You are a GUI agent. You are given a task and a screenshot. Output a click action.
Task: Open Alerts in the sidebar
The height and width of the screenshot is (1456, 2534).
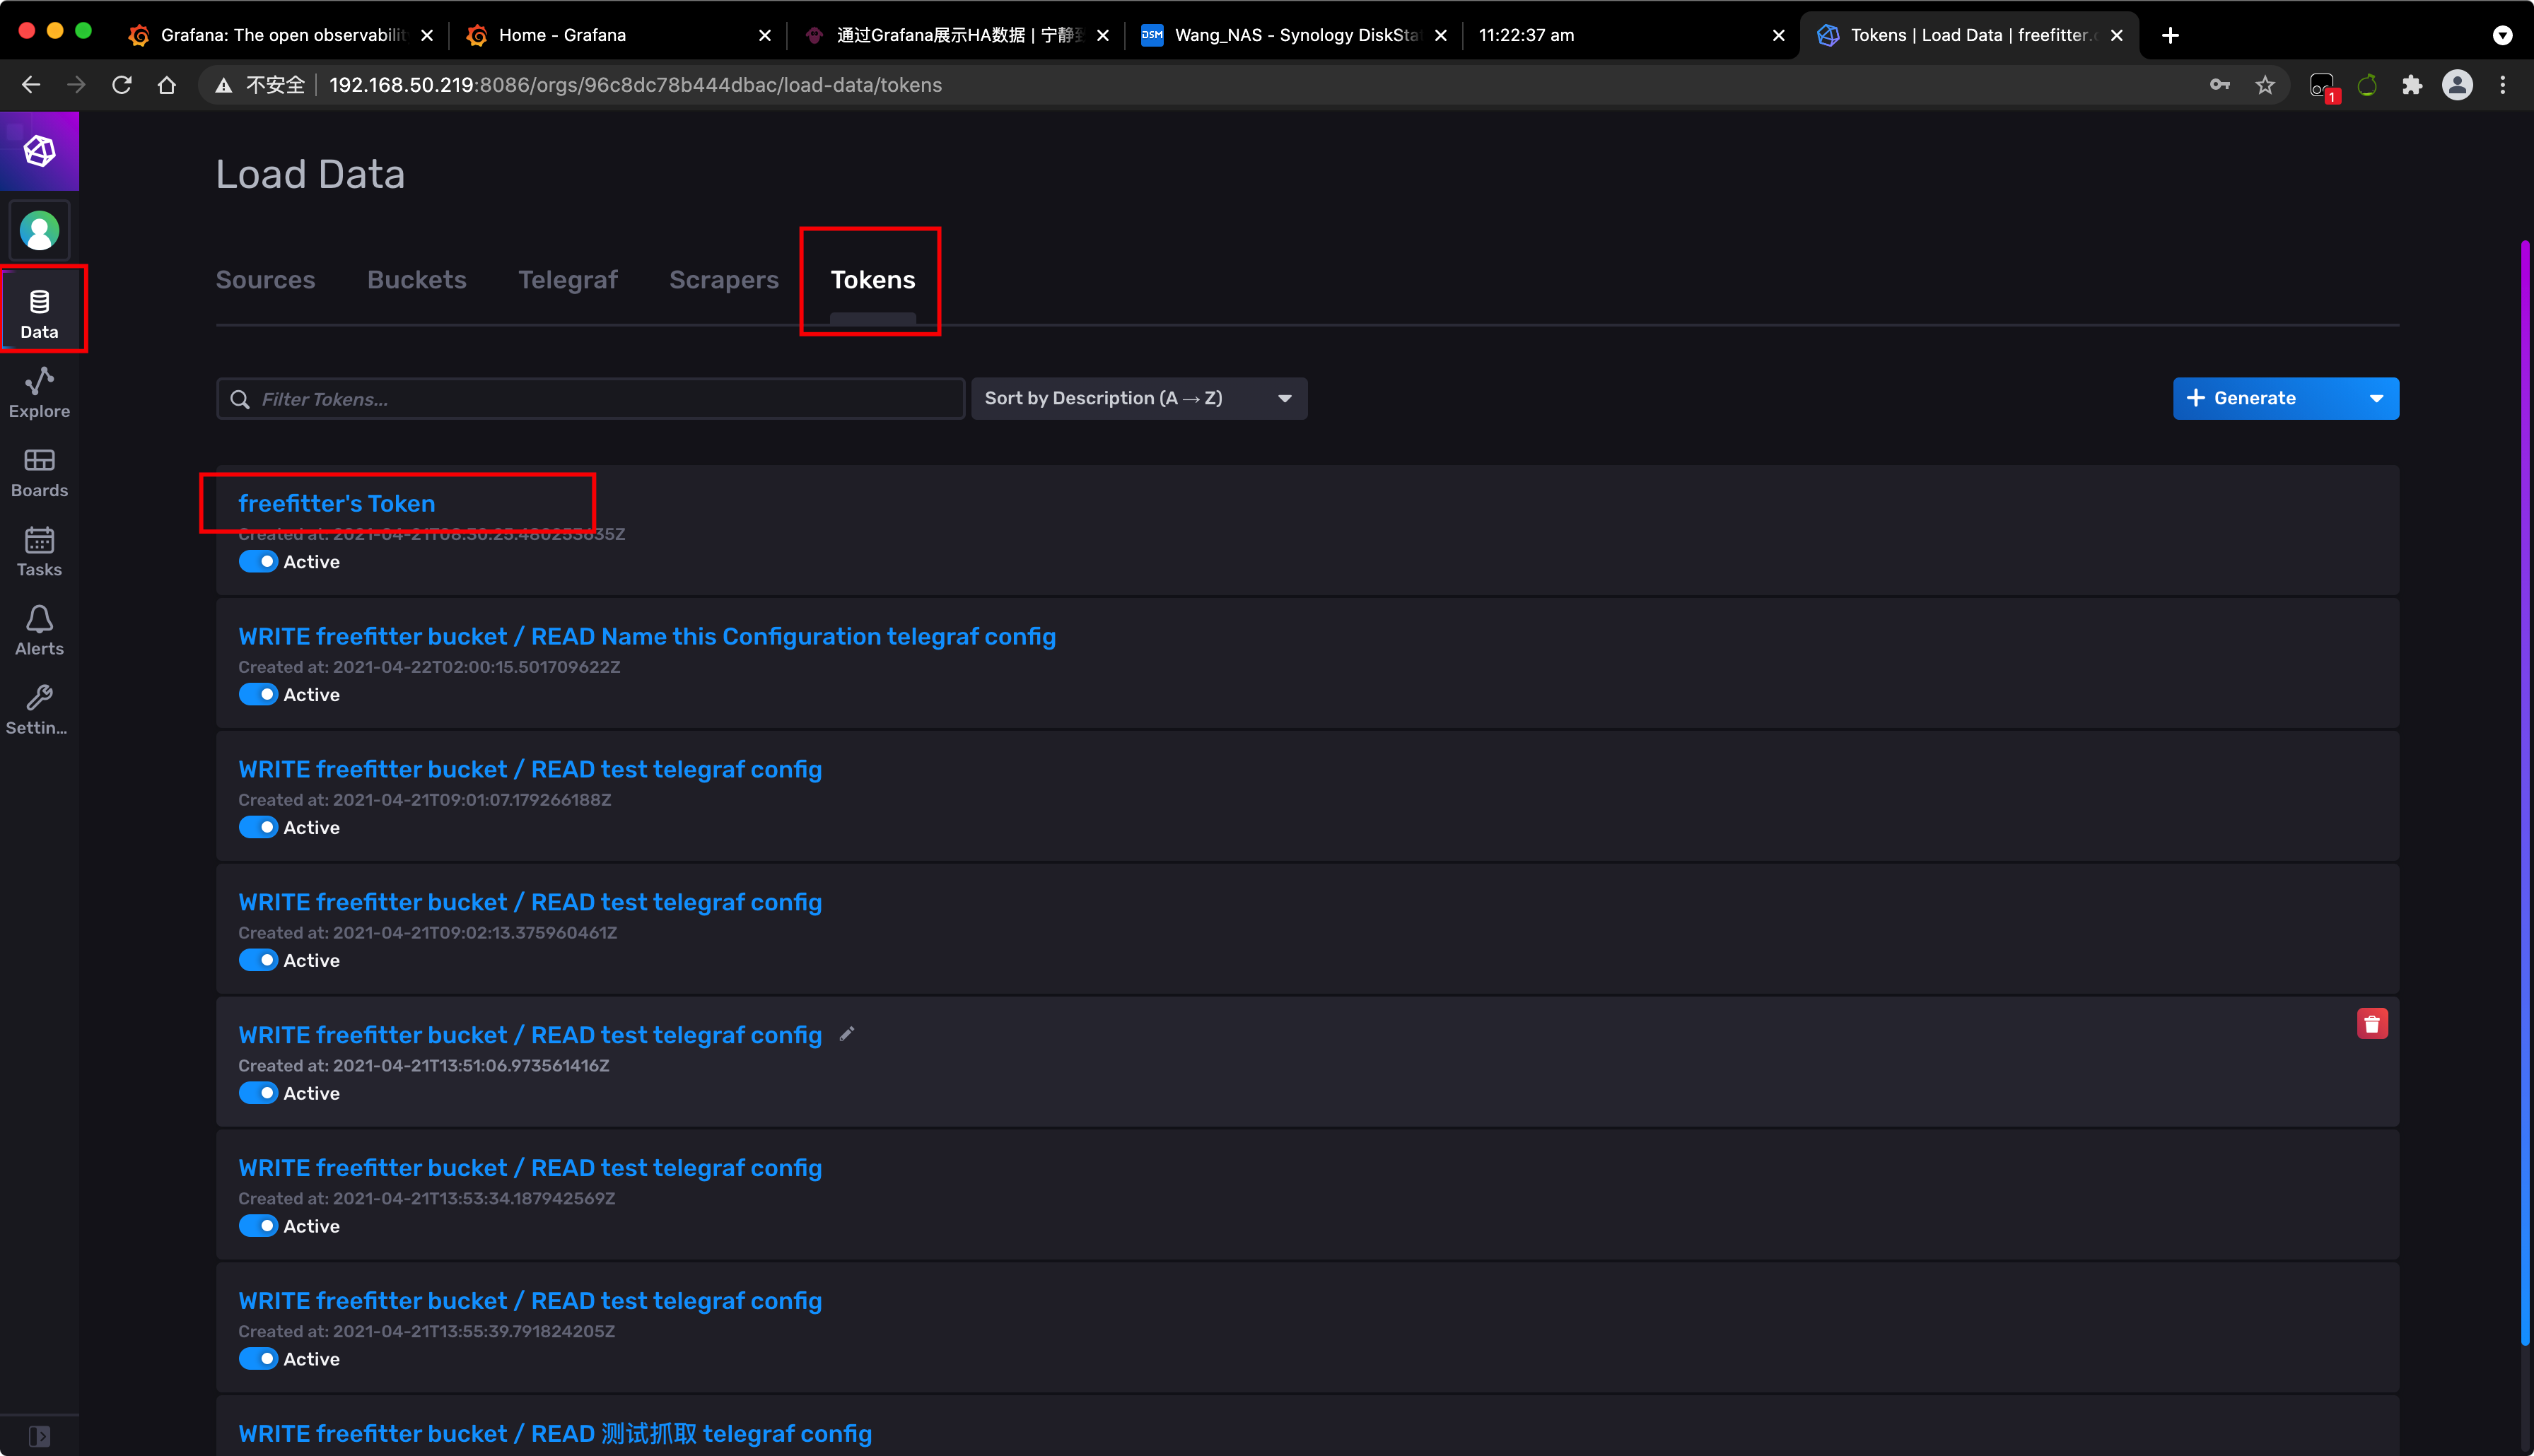point(39,630)
